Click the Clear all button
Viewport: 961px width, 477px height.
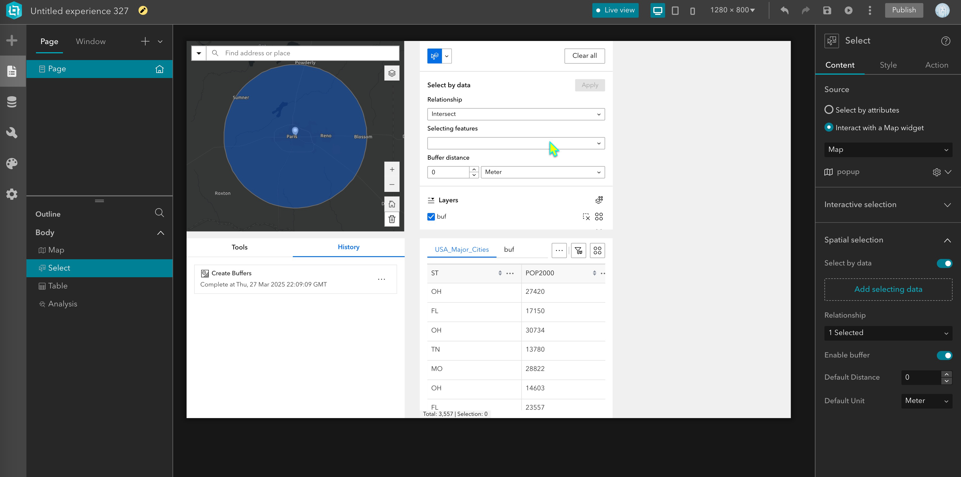(x=584, y=56)
